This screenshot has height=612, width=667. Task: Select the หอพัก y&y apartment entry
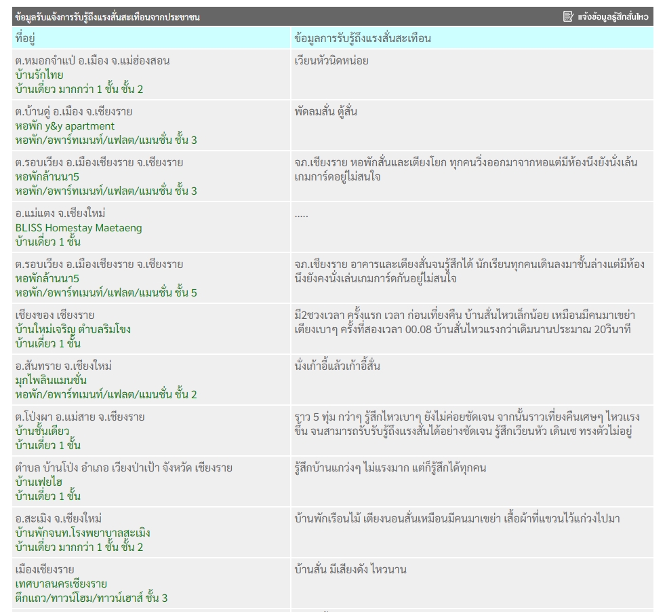(65, 126)
